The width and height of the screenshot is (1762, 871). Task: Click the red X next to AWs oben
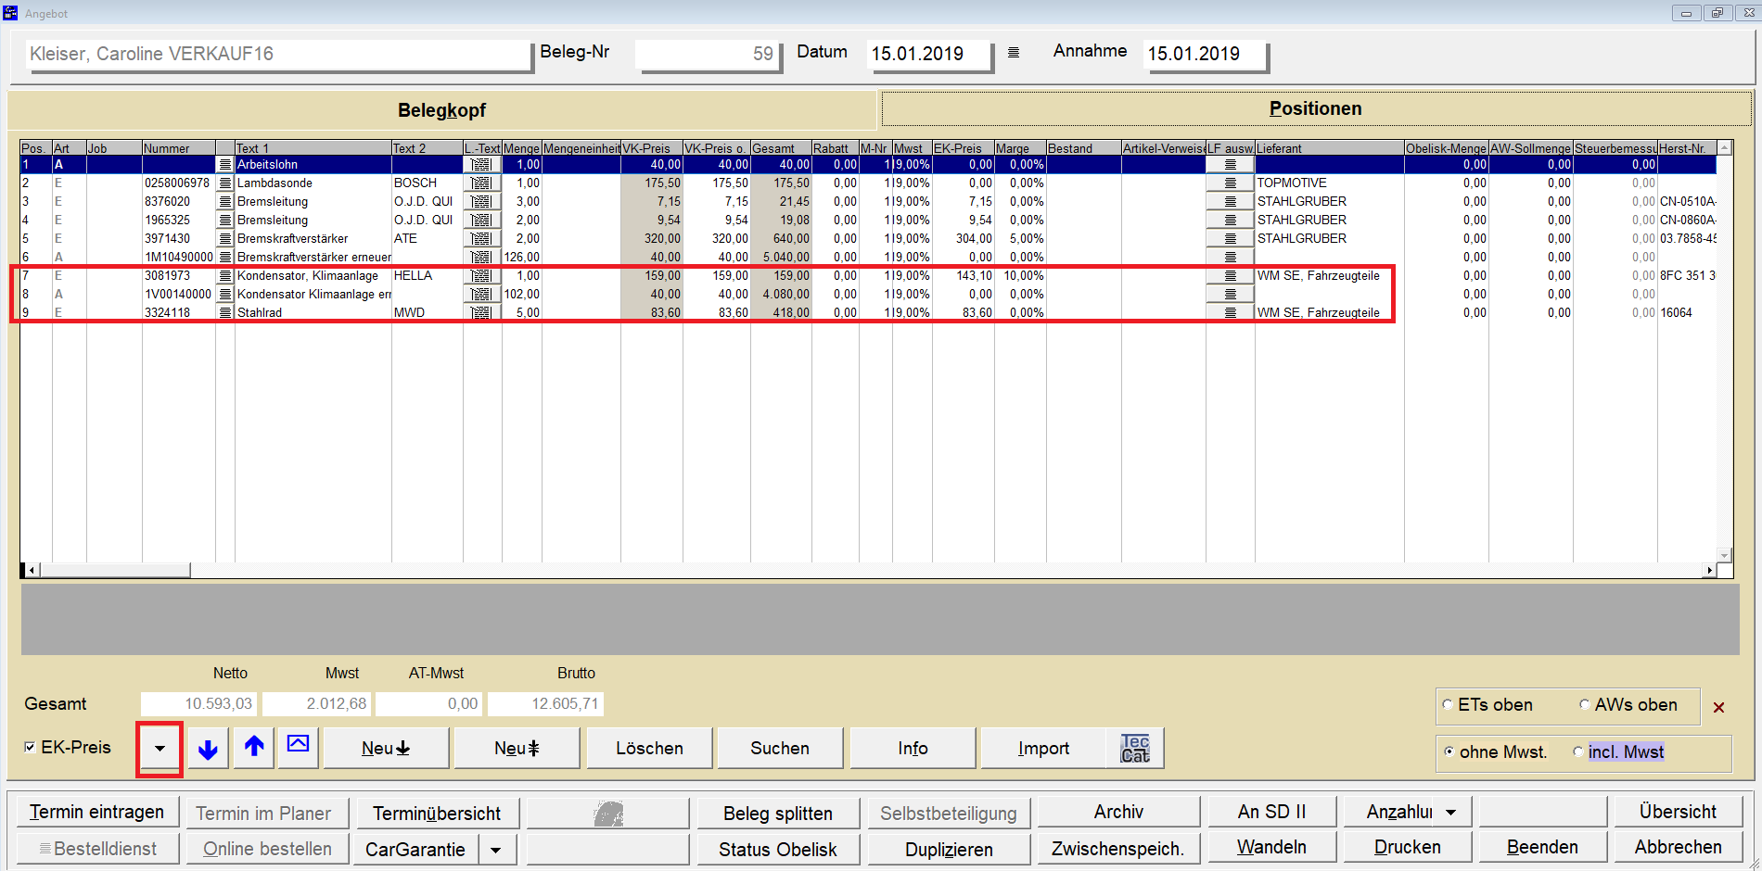coord(1718,708)
